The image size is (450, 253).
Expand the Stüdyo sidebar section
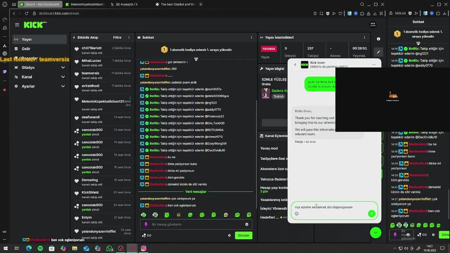coord(39,67)
